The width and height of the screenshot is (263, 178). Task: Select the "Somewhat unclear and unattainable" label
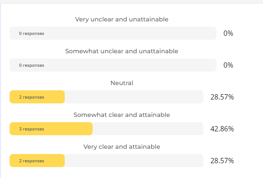[x=122, y=51]
